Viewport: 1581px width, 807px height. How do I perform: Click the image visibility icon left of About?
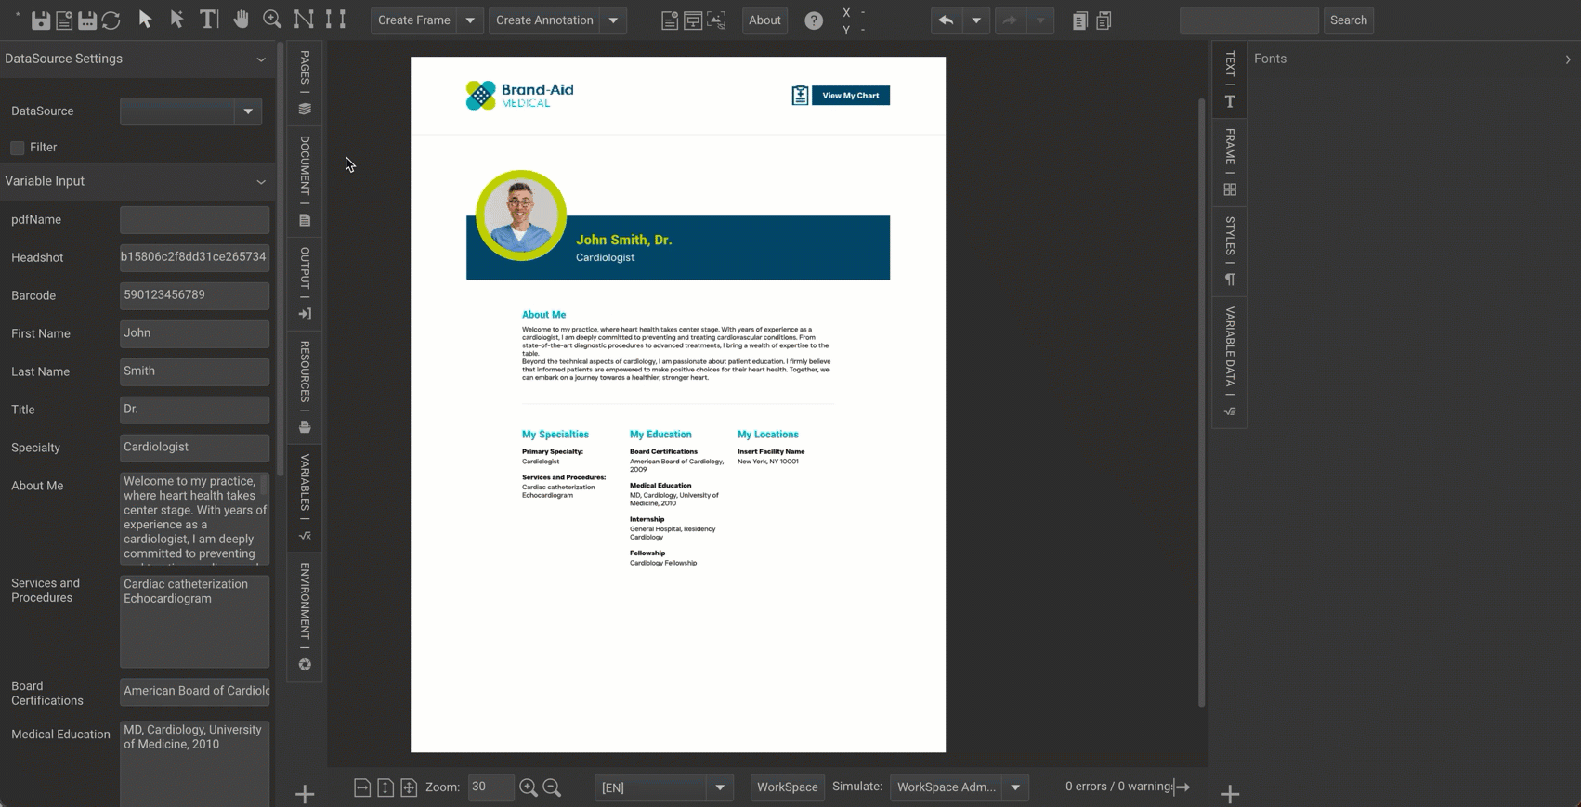coord(716,20)
